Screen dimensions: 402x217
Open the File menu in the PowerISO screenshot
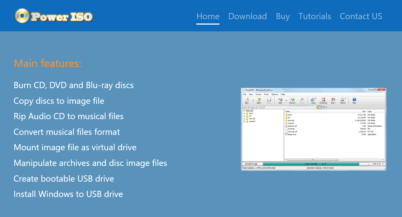point(245,94)
